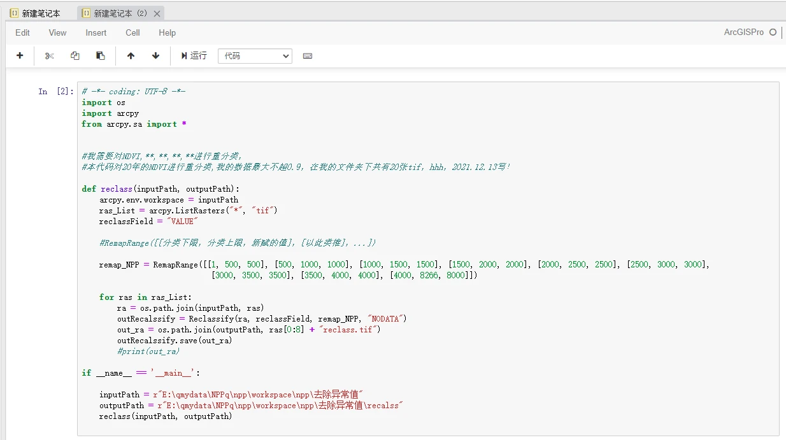Screen dimensions: 786x440
Task: Open the View menu
Action: coord(57,32)
